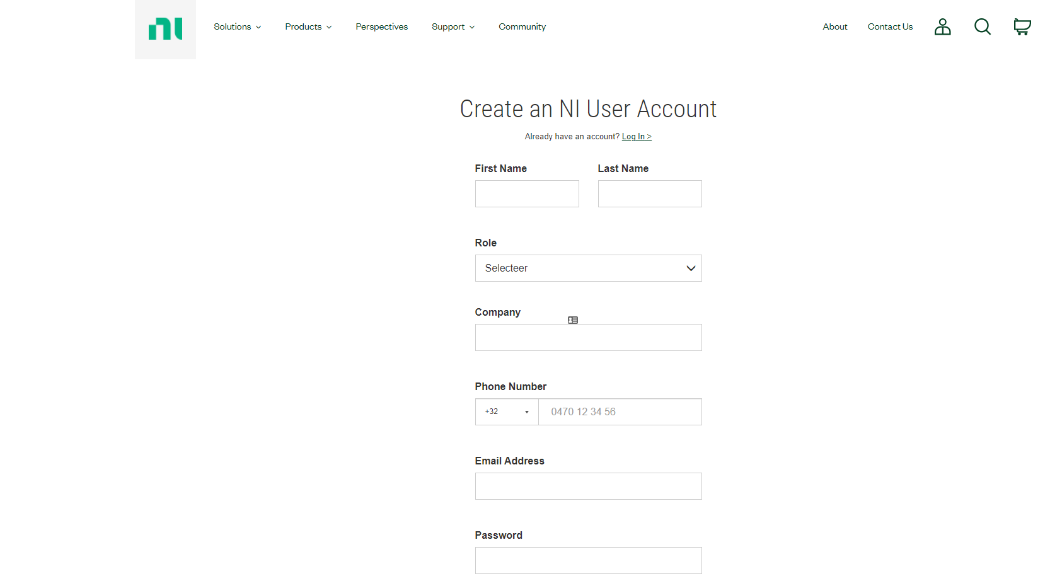Focus the First Name field
The image size is (1062, 581).
(x=527, y=193)
